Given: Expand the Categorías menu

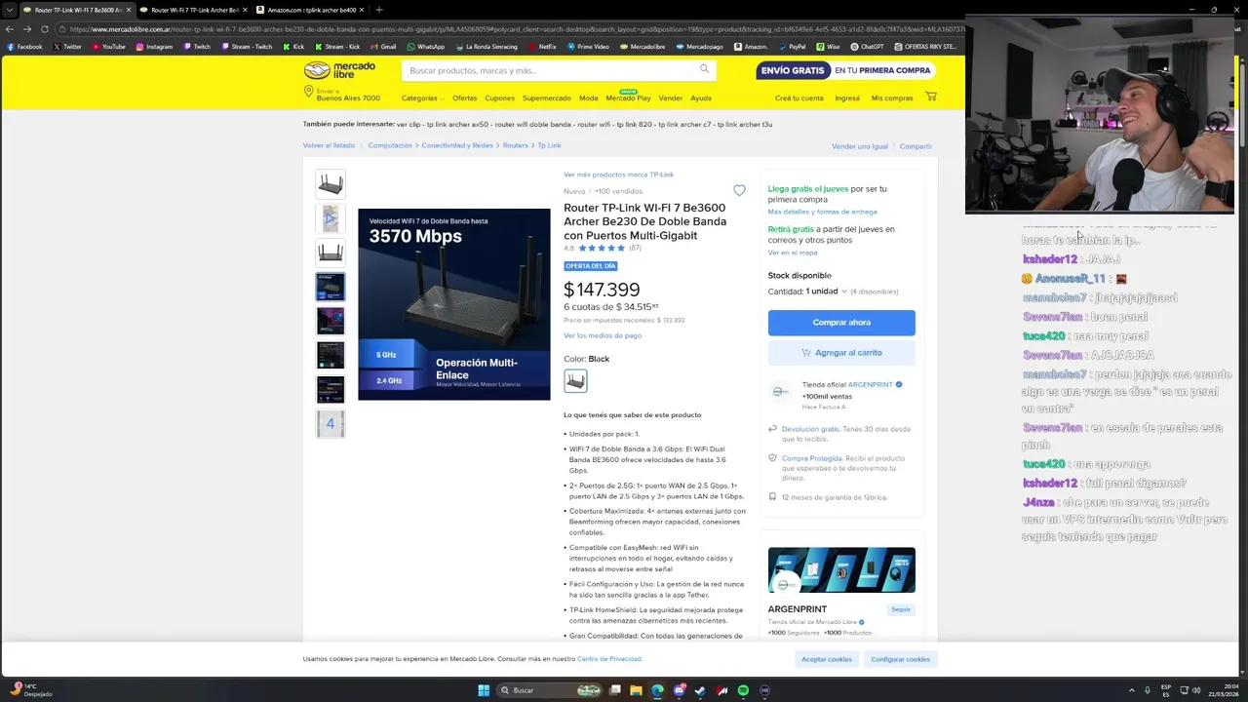Looking at the screenshot, I should click(x=422, y=97).
